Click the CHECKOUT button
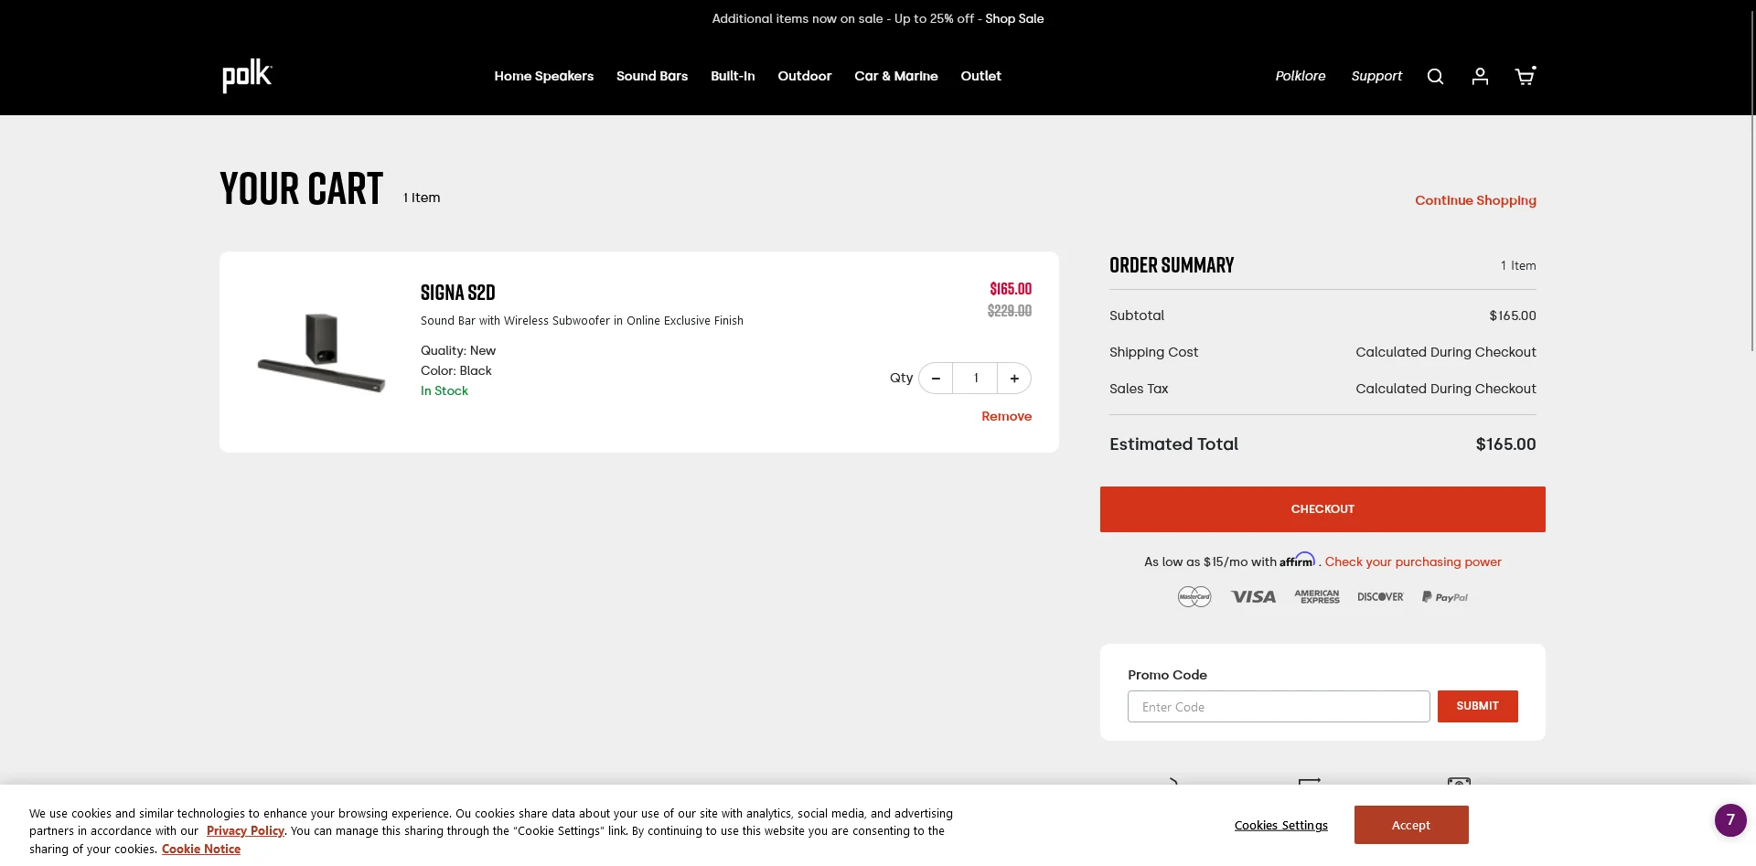Viewport: 1756px width, 866px height. coord(1322,509)
